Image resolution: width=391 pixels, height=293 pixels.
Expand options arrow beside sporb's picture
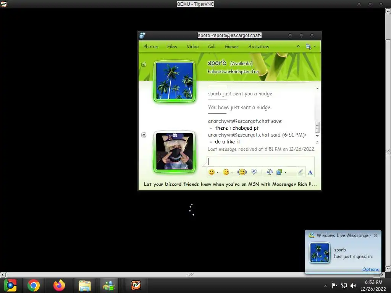[144, 64]
